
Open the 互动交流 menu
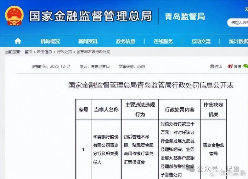coord(201,41)
